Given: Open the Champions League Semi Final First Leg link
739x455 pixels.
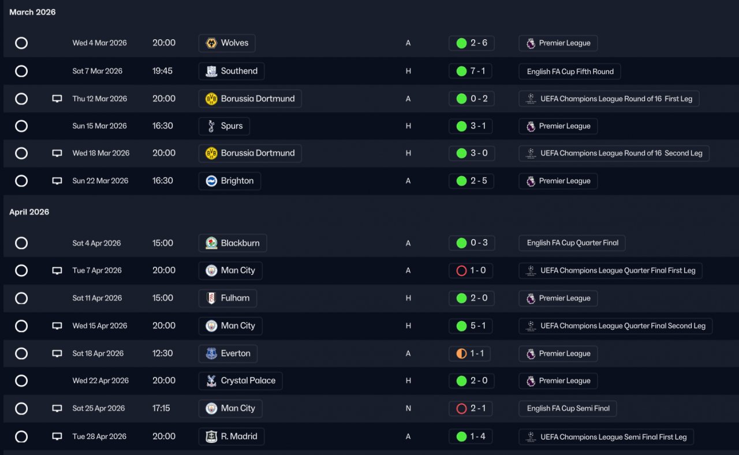Looking at the screenshot, I should [x=606, y=437].
